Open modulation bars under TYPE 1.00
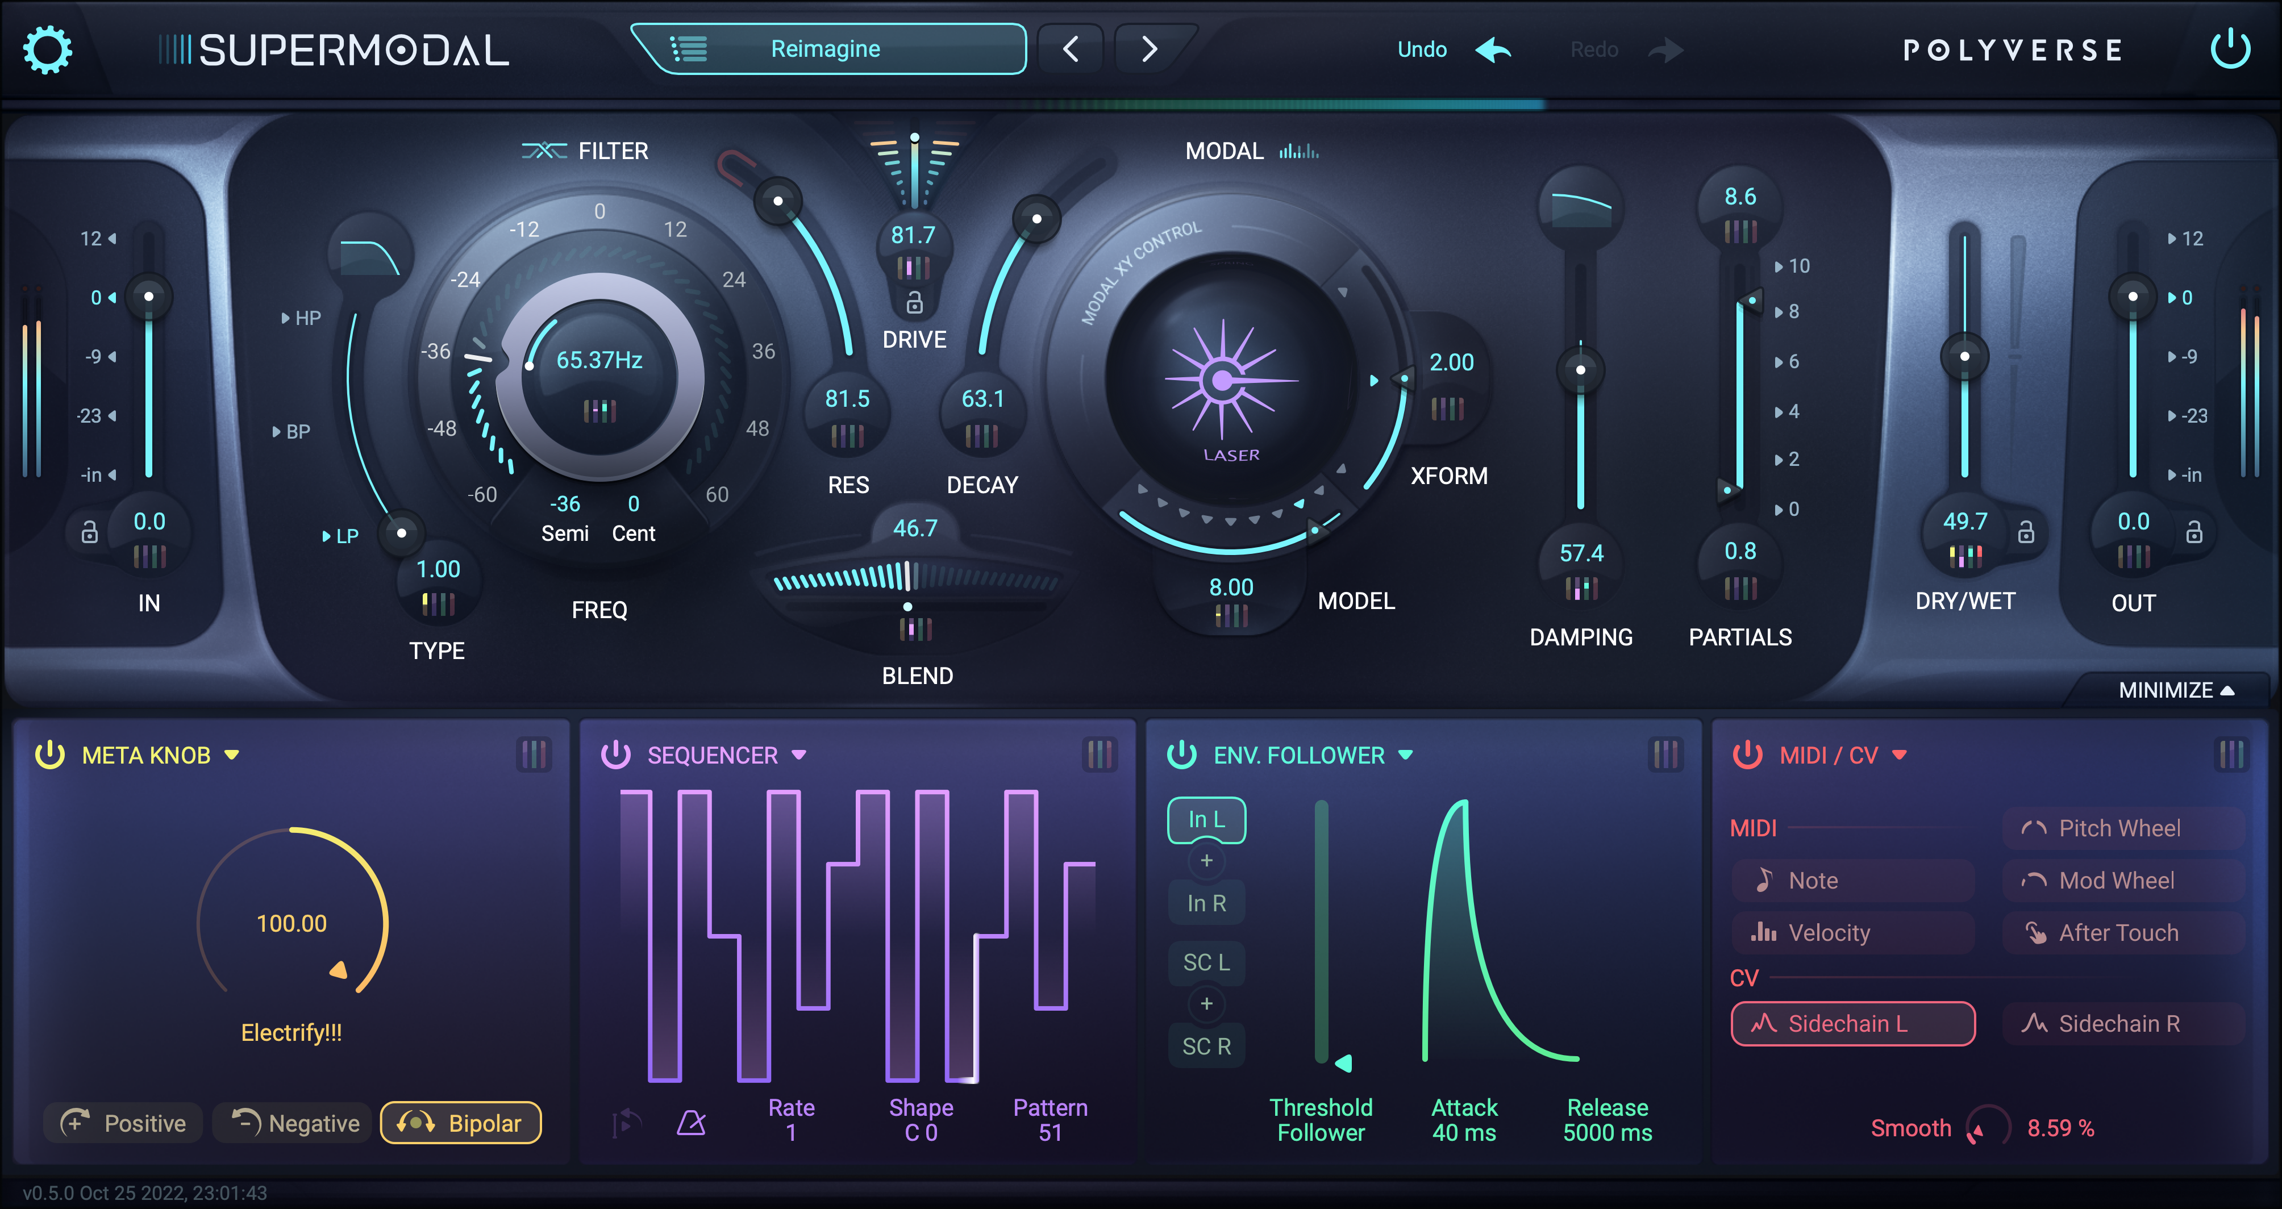 438,604
